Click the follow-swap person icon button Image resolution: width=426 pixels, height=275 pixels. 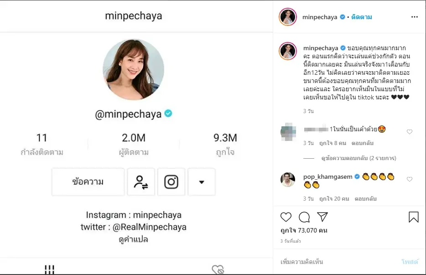point(141,182)
